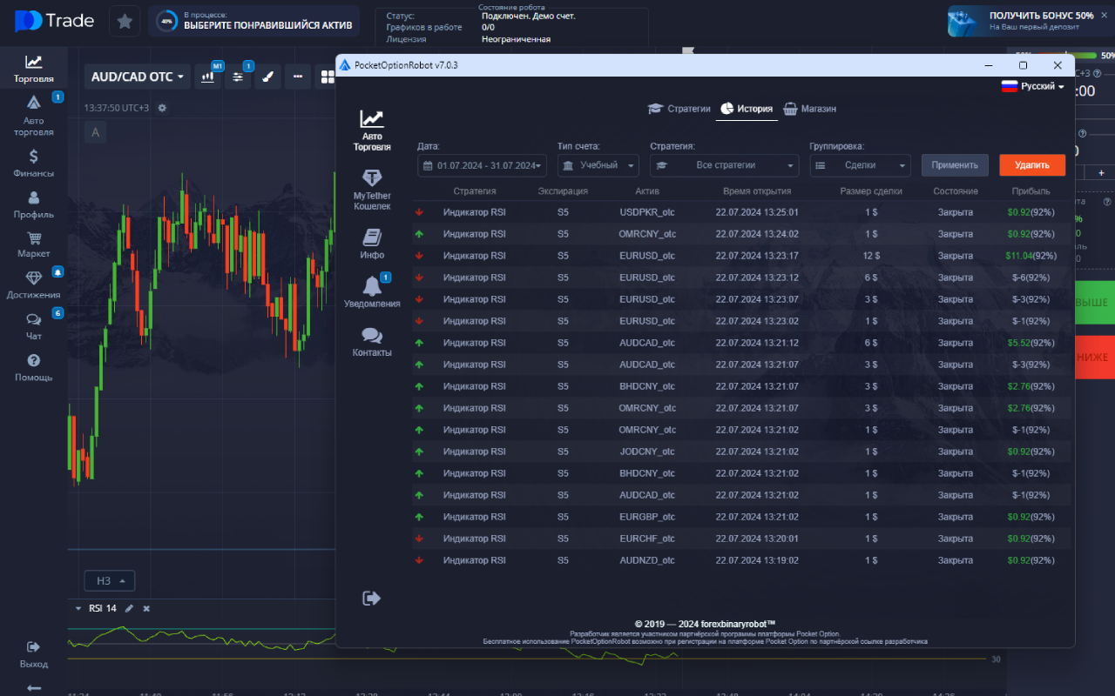The image size is (1115, 696).
Task: Click the Неограниченная license status text
Action: tap(517, 39)
